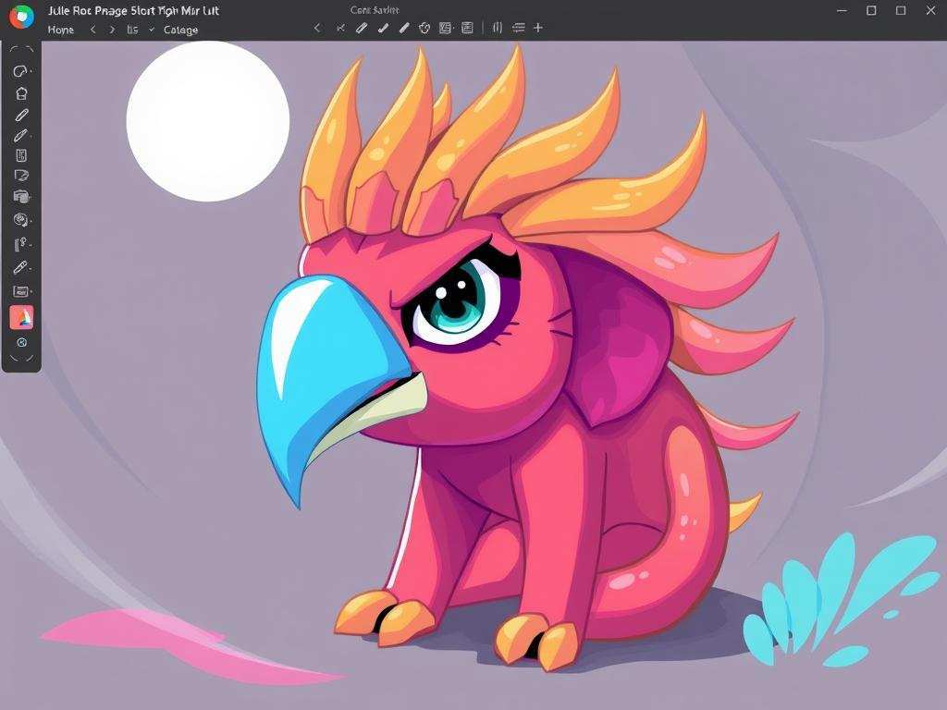Select the Lasso tool in the left toolbar
The width and height of the screenshot is (947, 710).
(21, 69)
